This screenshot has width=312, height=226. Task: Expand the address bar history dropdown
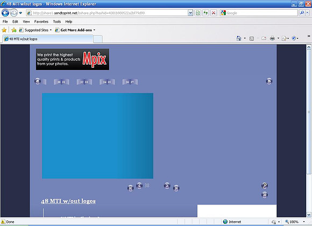point(190,13)
